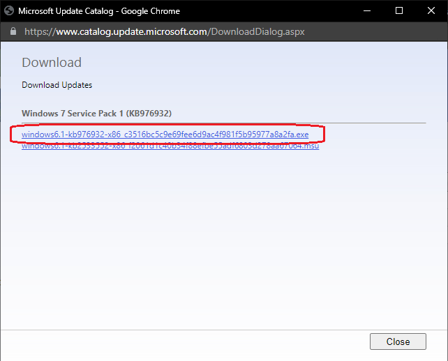Click the 'Microsoft Update Catalog - Google Chrome' title text
The width and height of the screenshot is (448, 361).
point(98,11)
